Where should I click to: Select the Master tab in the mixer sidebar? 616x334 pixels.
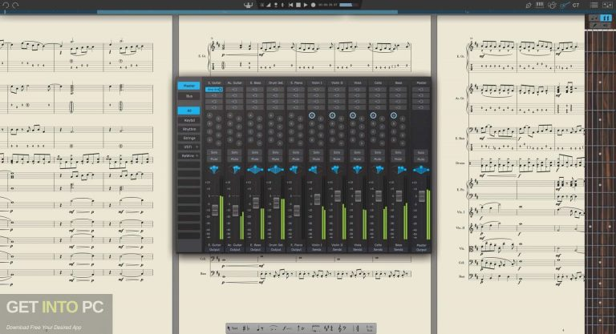click(x=189, y=86)
